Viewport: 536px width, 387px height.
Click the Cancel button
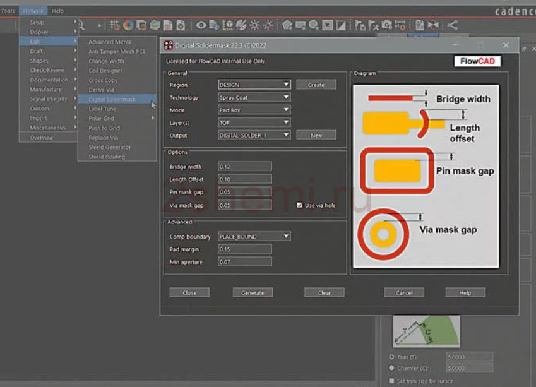404,293
